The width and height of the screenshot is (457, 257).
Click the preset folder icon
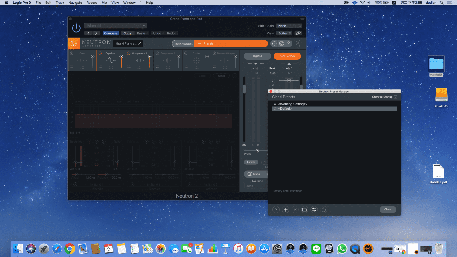click(304, 210)
